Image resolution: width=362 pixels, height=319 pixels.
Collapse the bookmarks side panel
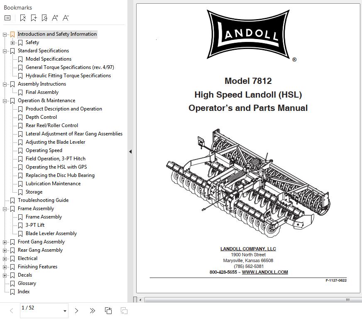pos(130,152)
